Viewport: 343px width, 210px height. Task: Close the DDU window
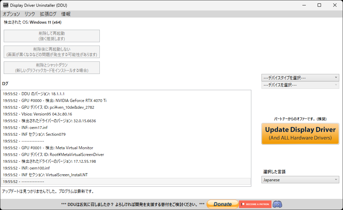(335, 5)
